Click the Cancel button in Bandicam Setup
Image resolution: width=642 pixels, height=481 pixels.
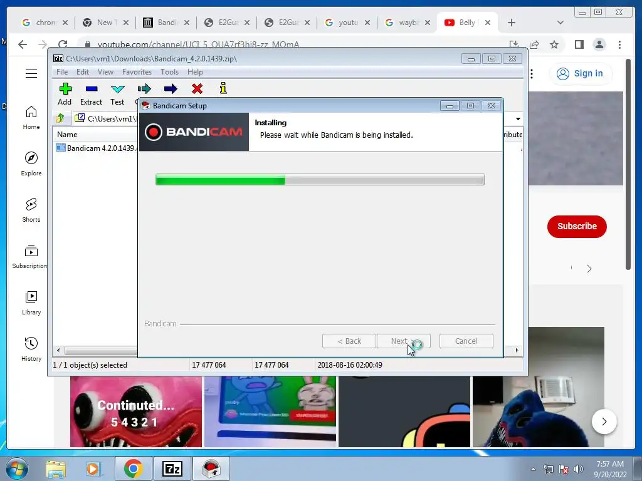[466, 341]
